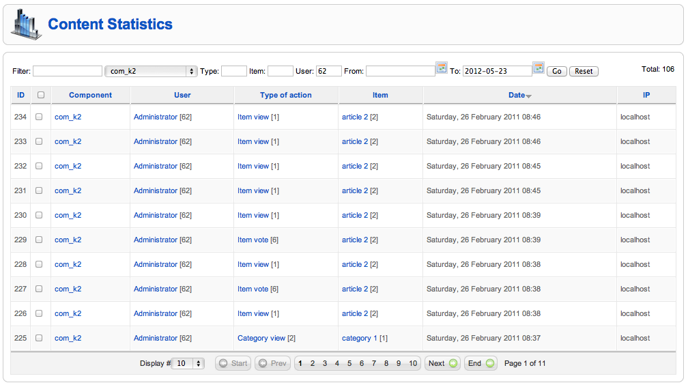Select checkbox for ID 229 row
This screenshot has width=688, height=385.
click(x=39, y=240)
